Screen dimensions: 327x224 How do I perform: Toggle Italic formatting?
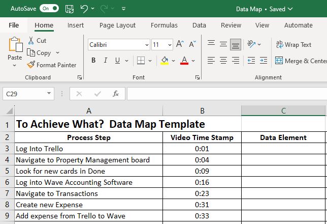coord(106,61)
